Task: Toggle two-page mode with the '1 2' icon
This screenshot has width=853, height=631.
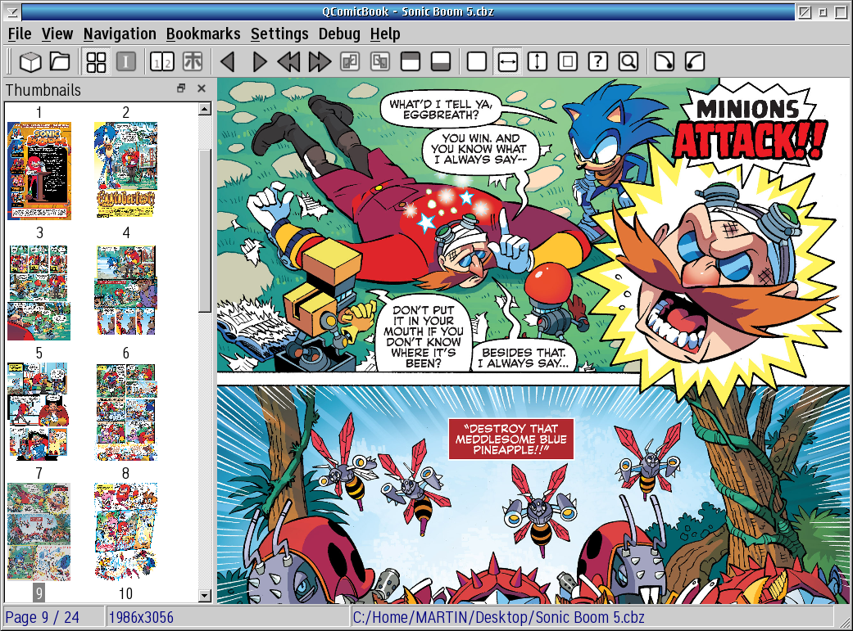Action: pos(162,61)
